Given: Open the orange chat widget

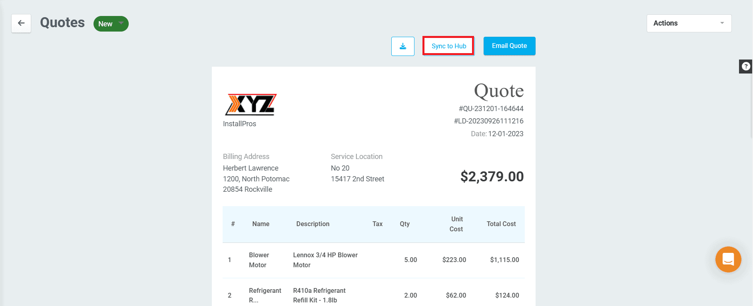Looking at the screenshot, I should 728,259.
